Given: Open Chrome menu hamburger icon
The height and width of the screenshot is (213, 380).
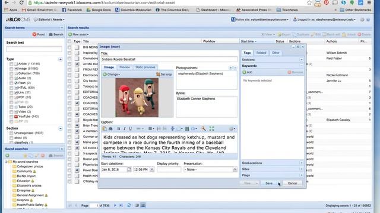Looking at the screenshot, I should pyautogui.click(x=369, y=2).
